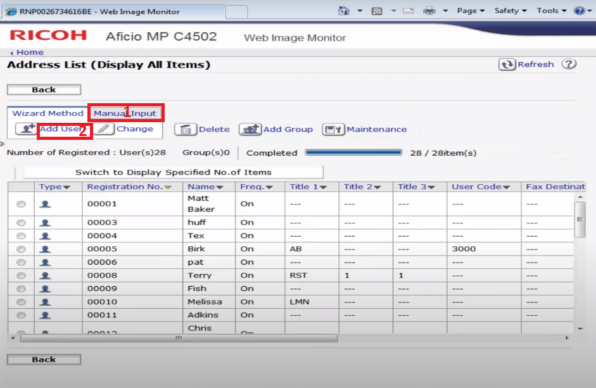
Task: Click Switch to Display Specified No.of Items
Action: (x=174, y=172)
